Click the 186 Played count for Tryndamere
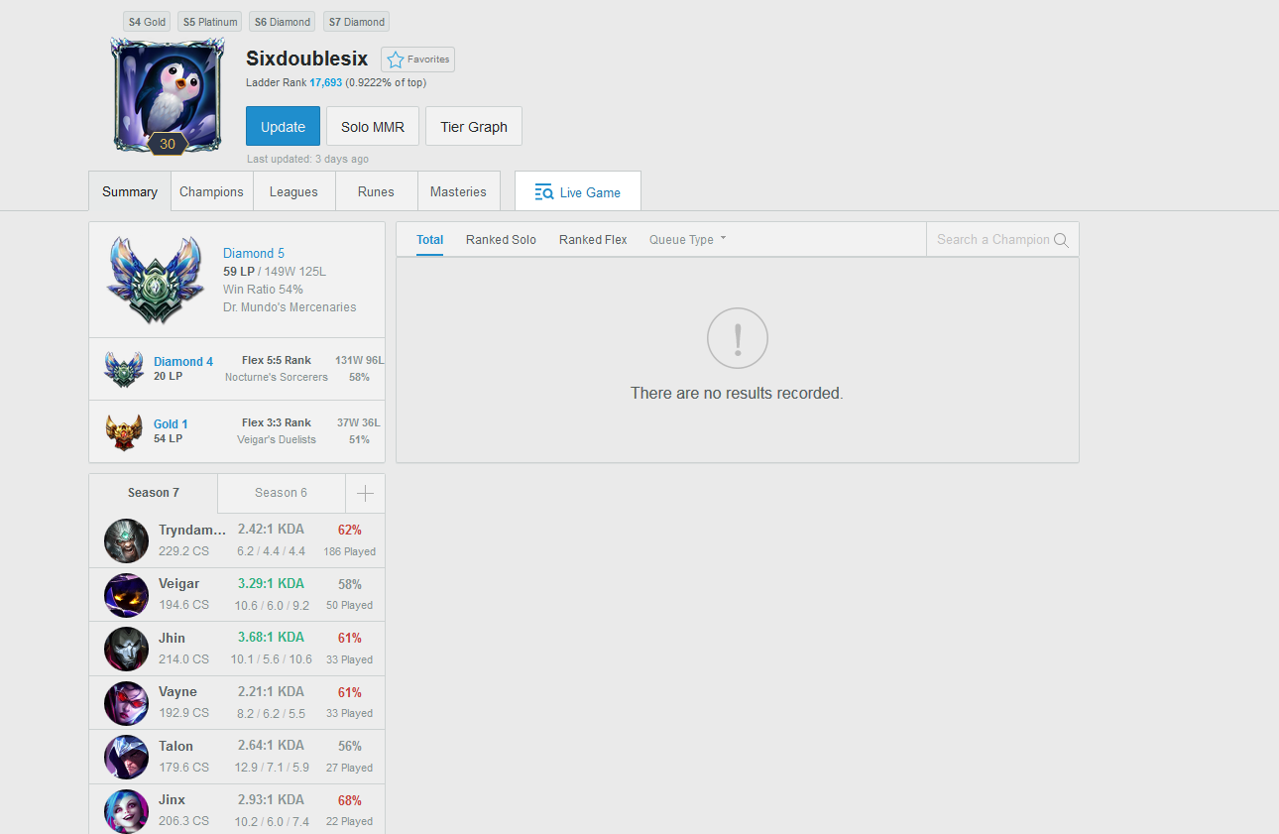 [349, 551]
